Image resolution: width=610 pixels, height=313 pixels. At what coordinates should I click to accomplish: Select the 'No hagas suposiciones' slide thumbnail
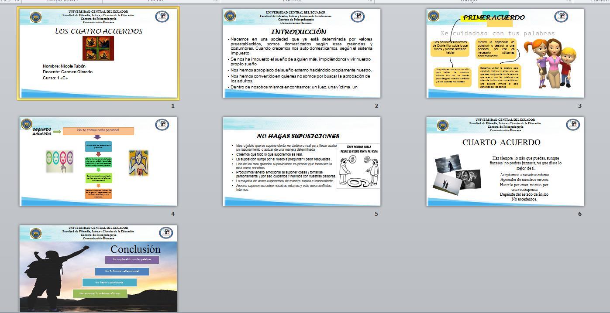point(302,161)
